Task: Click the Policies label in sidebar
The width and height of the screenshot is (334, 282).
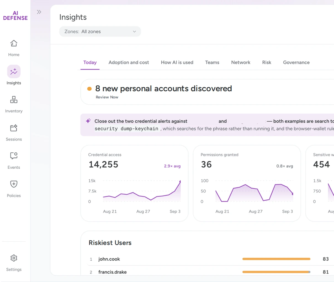Action: coord(14,196)
